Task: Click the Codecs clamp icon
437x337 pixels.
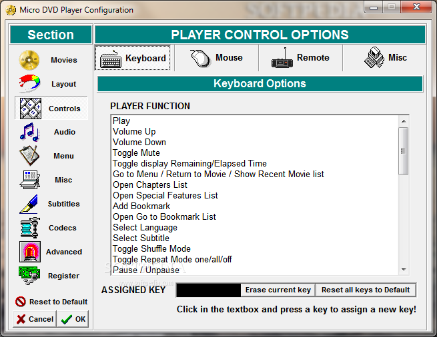Action: point(30,228)
